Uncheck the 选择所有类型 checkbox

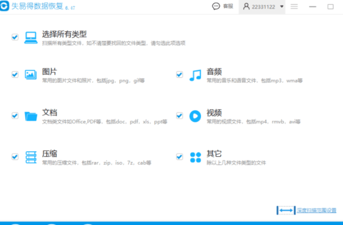tap(15, 37)
